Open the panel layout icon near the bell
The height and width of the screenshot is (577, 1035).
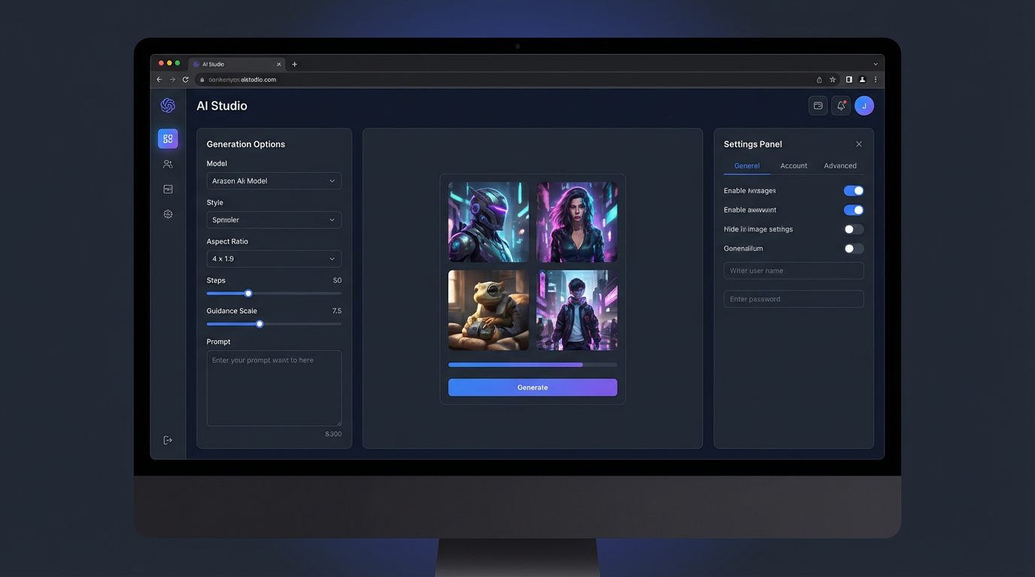818,105
